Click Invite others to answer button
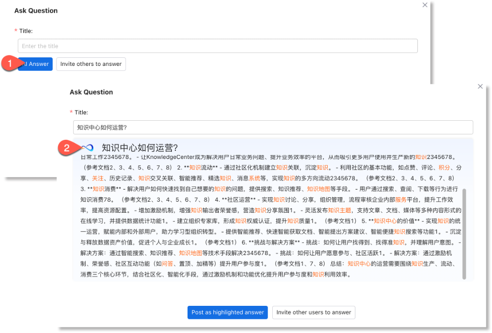This screenshot has height=333, width=492. pos(91,64)
